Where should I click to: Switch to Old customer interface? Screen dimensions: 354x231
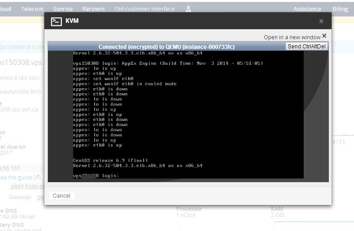[x=145, y=9]
